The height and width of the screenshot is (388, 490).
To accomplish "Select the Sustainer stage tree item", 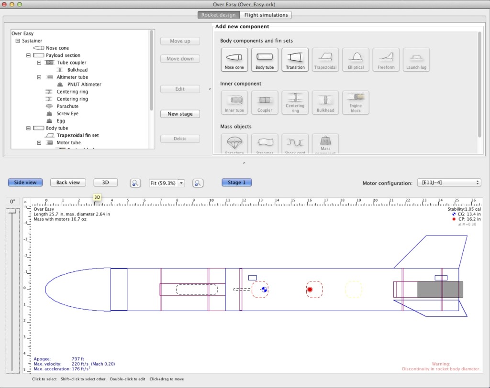I will pyautogui.click(x=32, y=41).
